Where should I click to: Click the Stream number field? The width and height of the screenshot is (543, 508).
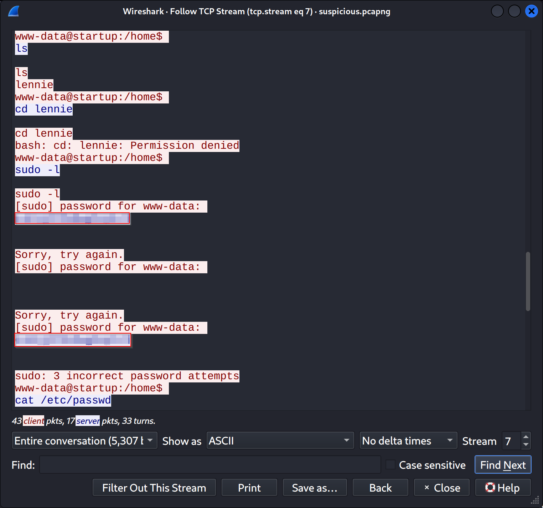[511, 441]
